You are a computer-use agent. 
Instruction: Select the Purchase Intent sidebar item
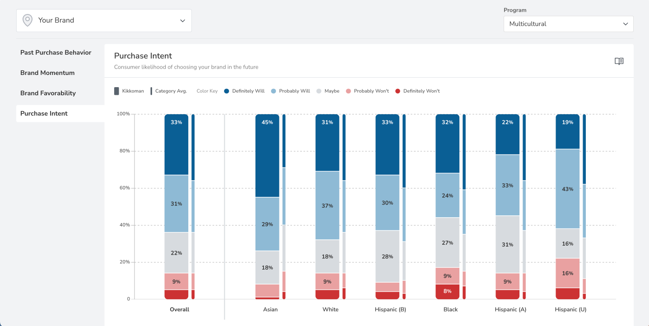pos(44,113)
